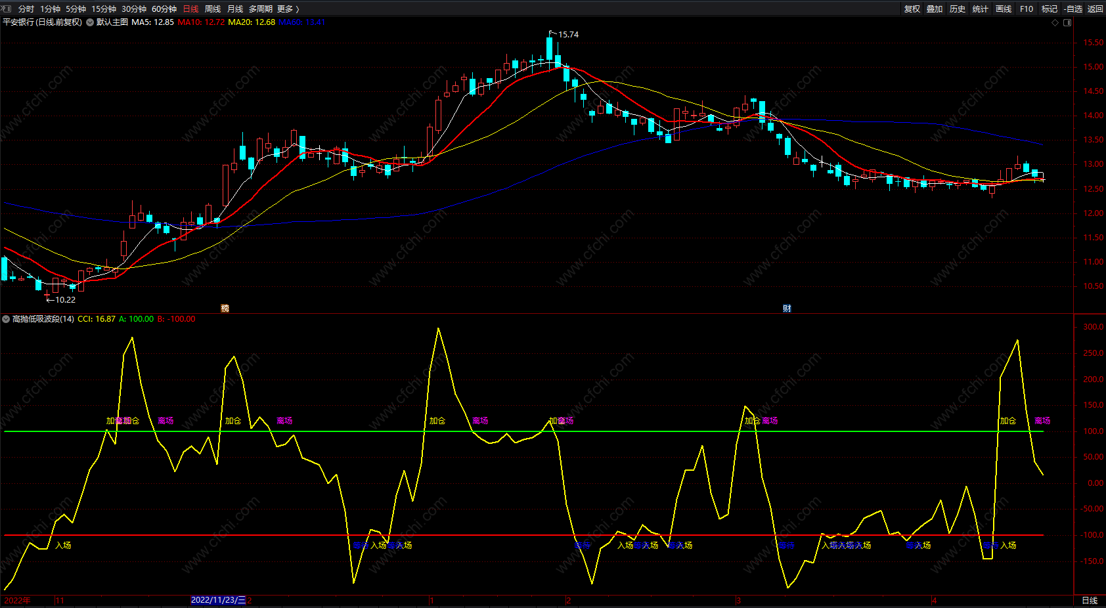Click the blue 财 marker icon
This screenshot has width=1106, height=608.
point(787,308)
